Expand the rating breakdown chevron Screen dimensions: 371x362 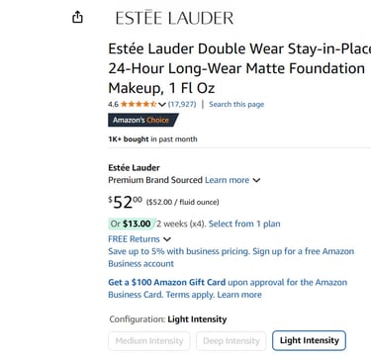tap(161, 105)
